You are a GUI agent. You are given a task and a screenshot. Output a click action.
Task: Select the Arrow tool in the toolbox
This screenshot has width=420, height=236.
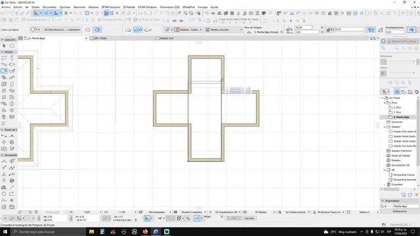click(4, 46)
